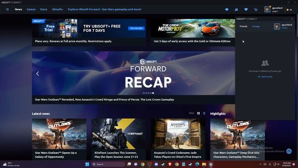Click the Motorfest early access caption
Image resolution: width=298 pixels, height=168 pixels.
(x=192, y=41)
